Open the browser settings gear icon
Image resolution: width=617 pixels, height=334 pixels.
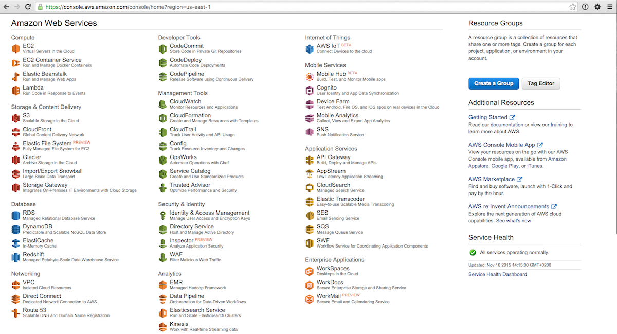click(x=597, y=7)
